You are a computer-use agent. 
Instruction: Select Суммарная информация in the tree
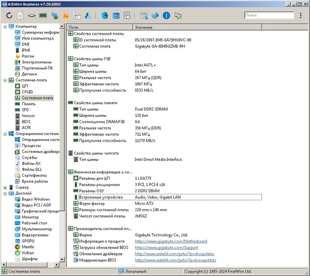pos(40,32)
